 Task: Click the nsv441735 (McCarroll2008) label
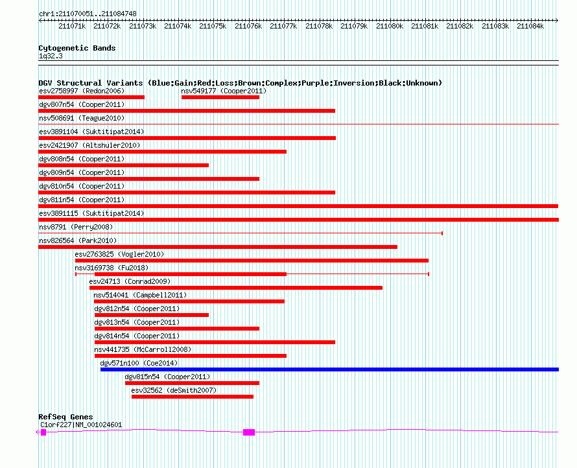[143, 349]
